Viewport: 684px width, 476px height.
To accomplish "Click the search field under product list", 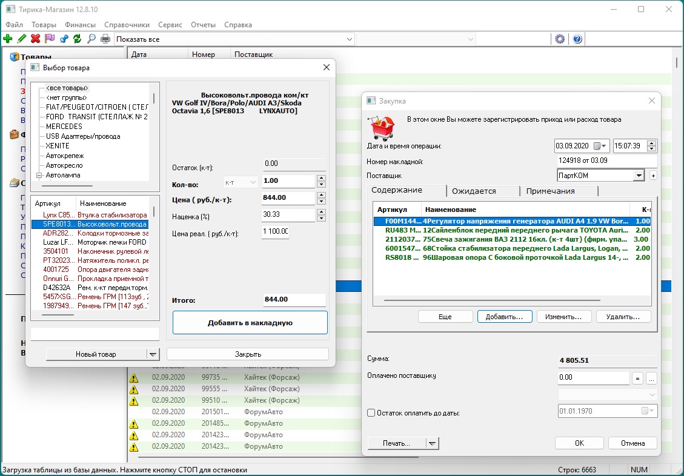I will (95, 334).
